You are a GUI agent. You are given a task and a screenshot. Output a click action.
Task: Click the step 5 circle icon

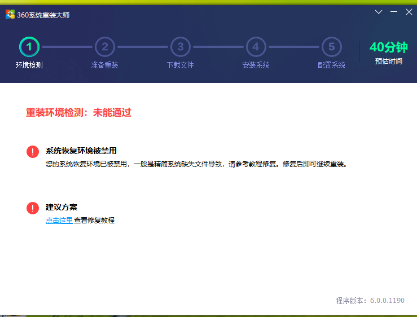pos(331,47)
